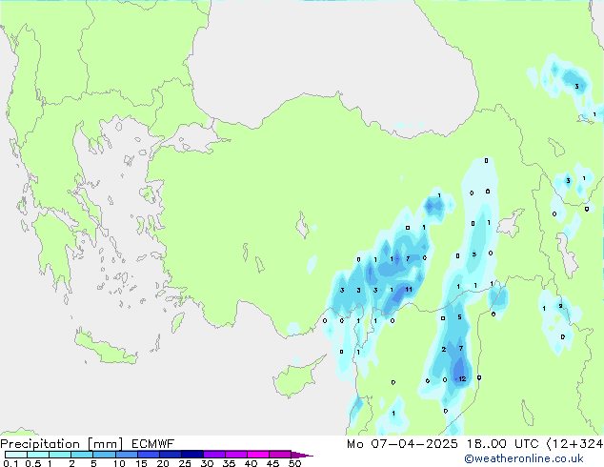Screen dimensions: 604x467
Task: Click the legend number '50'
Action: click(294, 463)
